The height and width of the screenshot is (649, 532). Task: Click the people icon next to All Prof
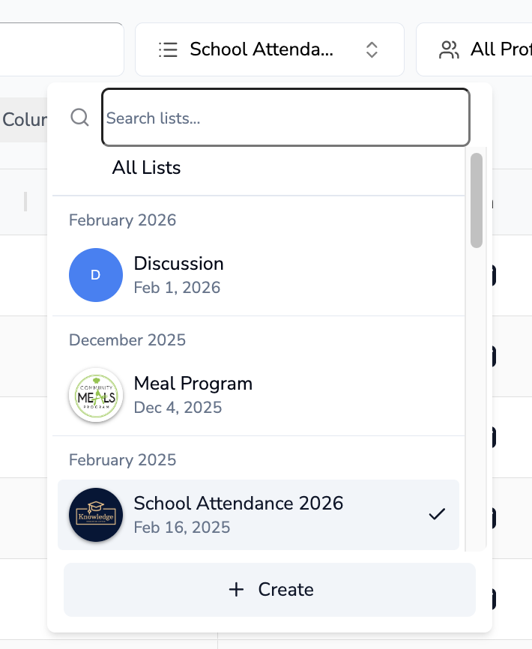449,49
